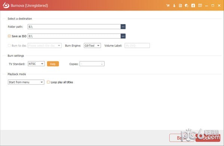Browse for Folder path with ellipsis button

coord(123,27)
